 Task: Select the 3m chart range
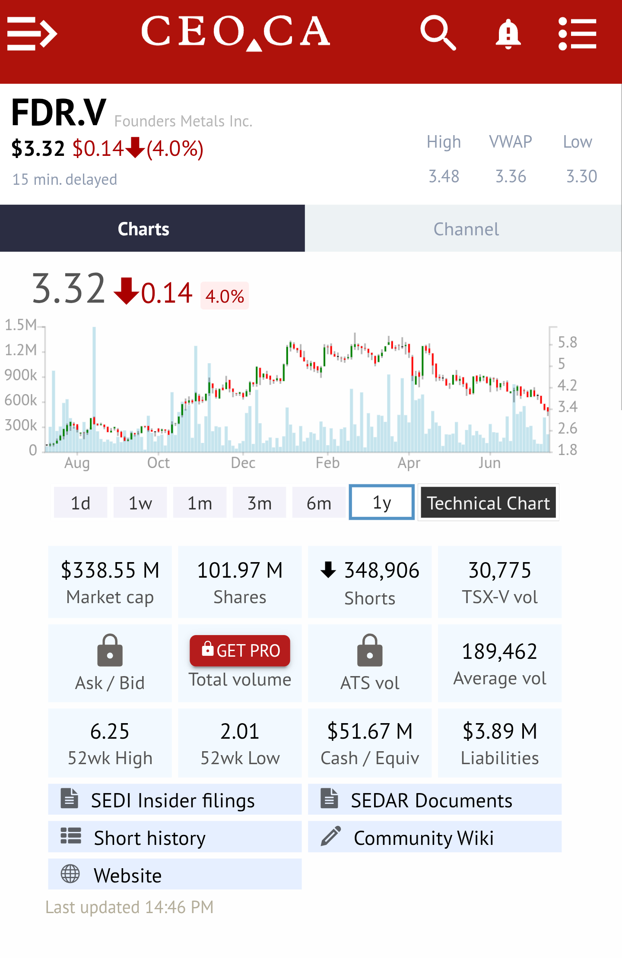click(259, 503)
